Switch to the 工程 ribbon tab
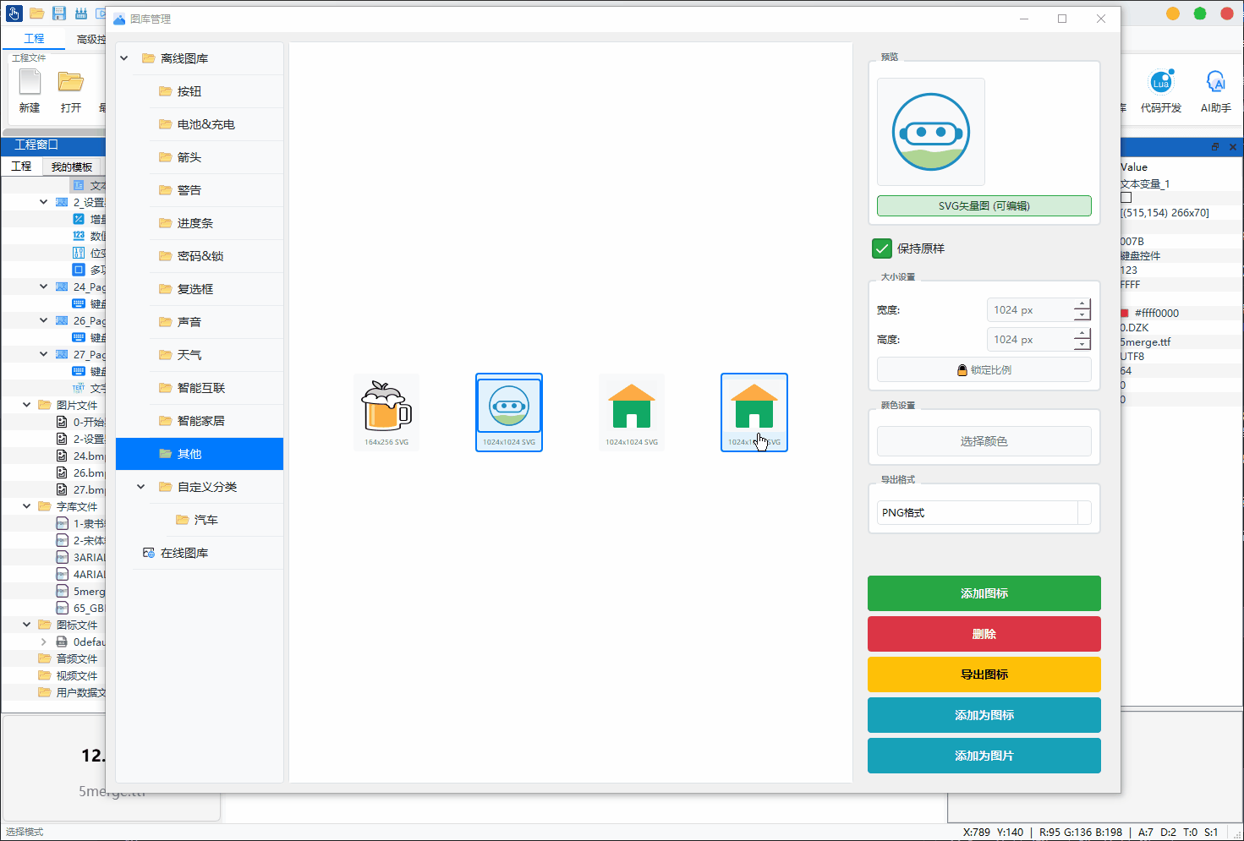The image size is (1244, 841). pos(34,39)
